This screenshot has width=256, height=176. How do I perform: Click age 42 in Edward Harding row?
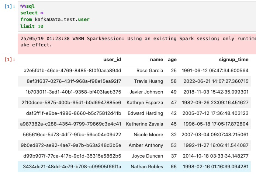pos(174,113)
